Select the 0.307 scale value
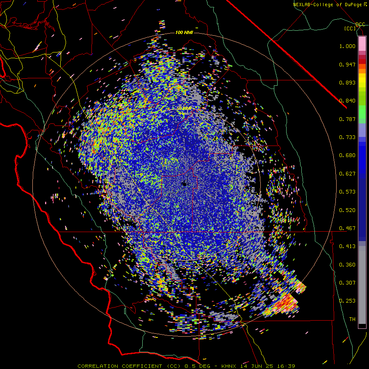369x369 pixels. [x=347, y=283]
